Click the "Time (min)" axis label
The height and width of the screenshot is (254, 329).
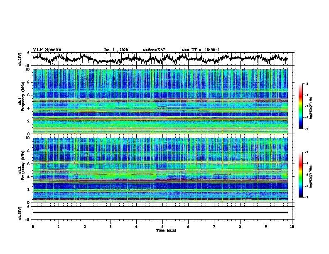pos(166,230)
